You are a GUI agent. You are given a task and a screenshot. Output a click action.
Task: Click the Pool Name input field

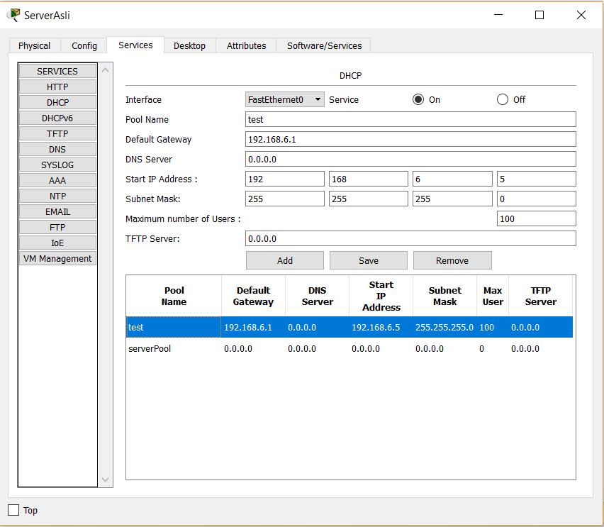(409, 119)
